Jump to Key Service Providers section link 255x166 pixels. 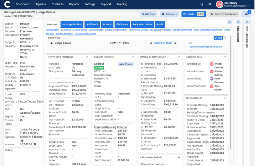pos(160,30)
